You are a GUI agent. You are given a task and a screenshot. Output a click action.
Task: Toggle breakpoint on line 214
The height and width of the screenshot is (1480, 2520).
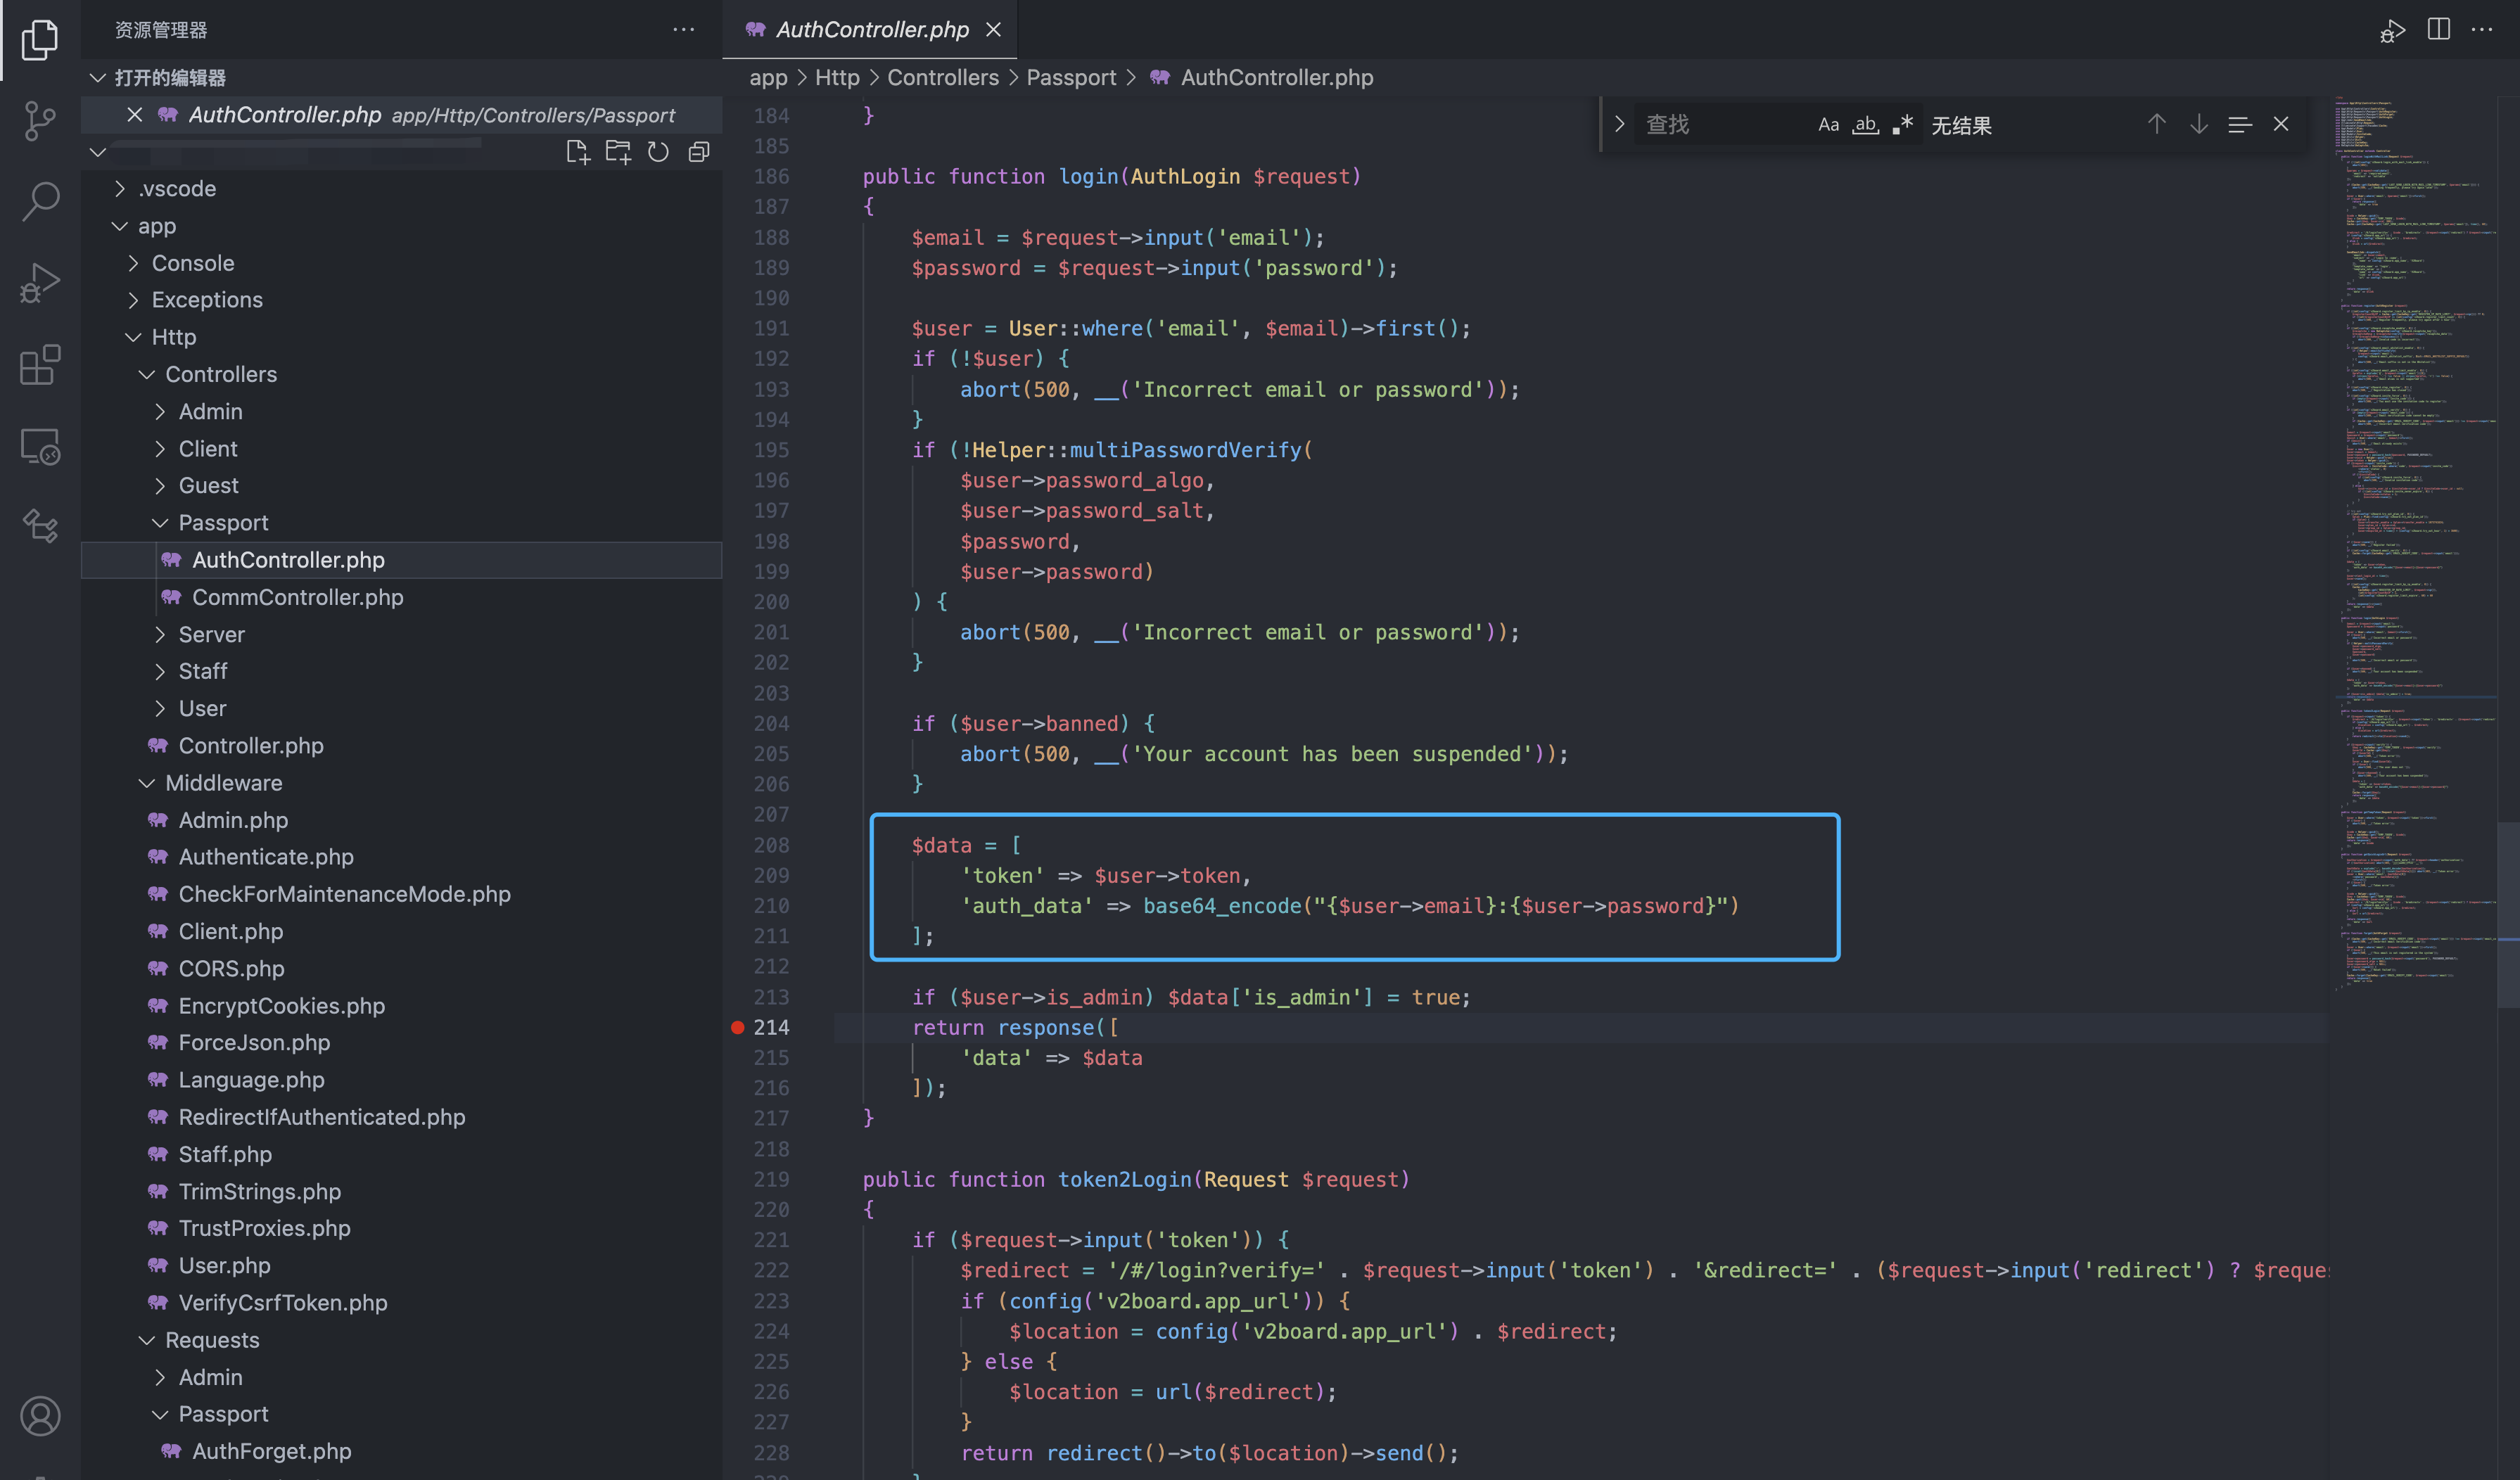[x=738, y=1027]
